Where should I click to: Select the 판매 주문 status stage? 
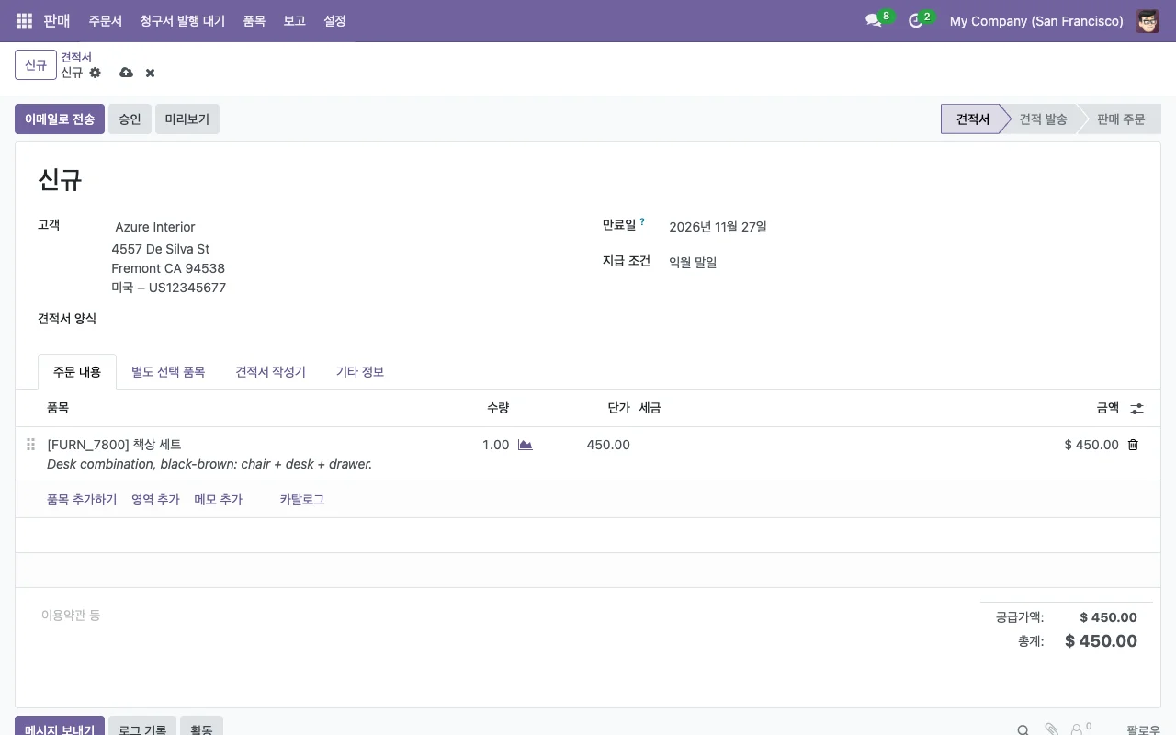pos(1121,119)
